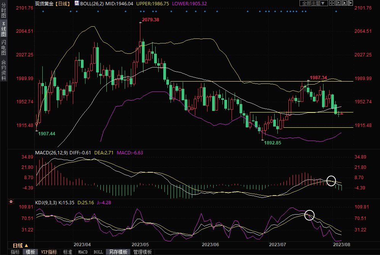Click the 另存模板 button
380x255 pixels.
pos(118,252)
